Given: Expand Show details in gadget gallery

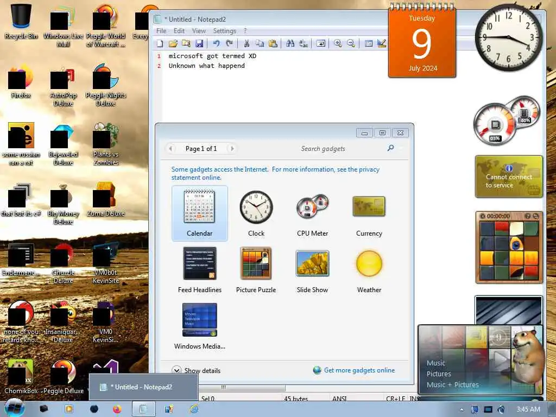Looking at the screenshot, I should 196,370.
